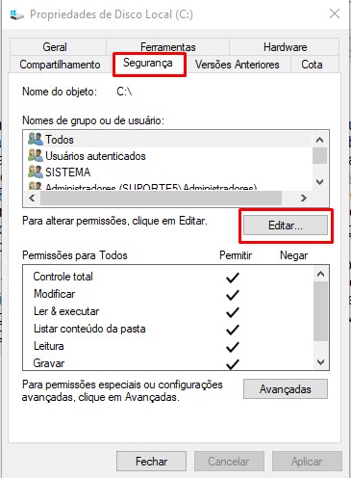Open the Hardware tab

[x=285, y=47]
